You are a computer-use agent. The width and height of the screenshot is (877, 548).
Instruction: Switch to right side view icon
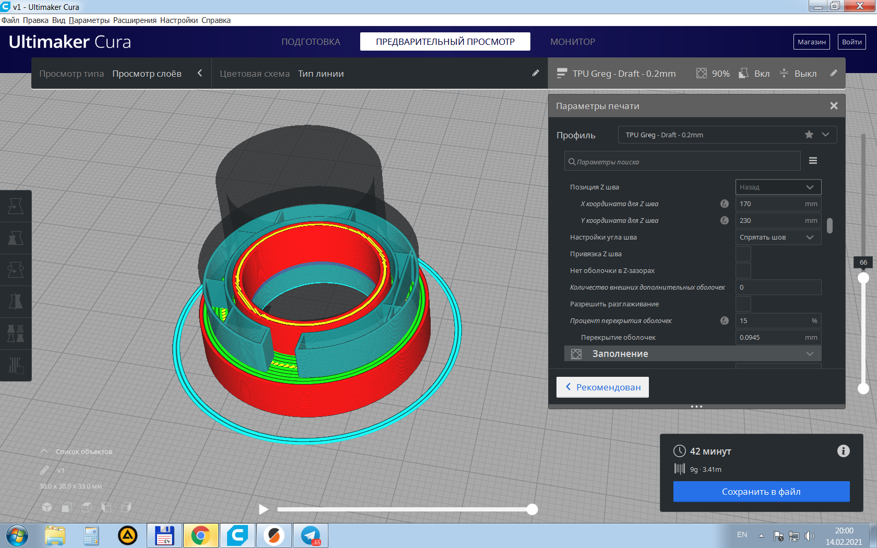pos(126,507)
